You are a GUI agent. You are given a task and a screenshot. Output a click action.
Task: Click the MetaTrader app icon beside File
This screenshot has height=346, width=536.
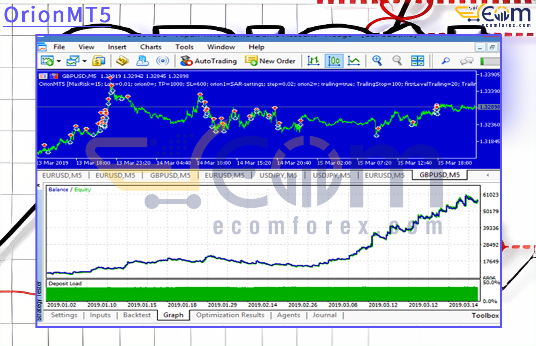point(42,47)
